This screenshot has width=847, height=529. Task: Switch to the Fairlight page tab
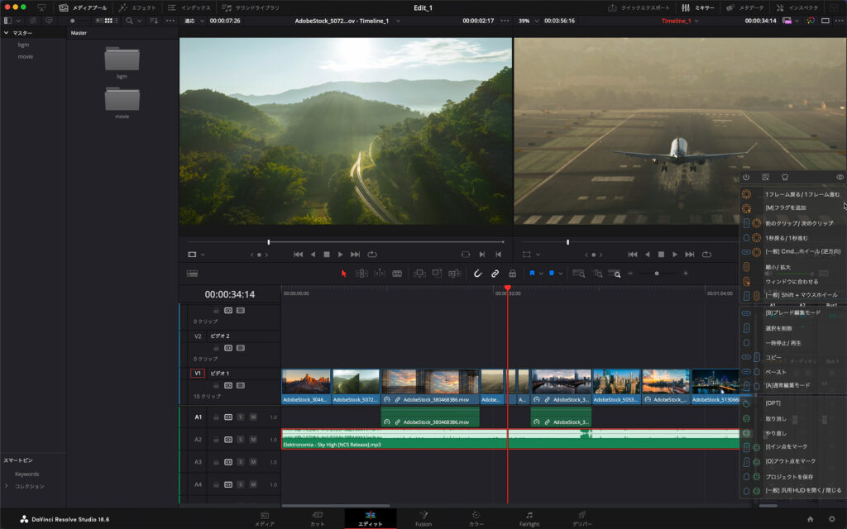[x=529, y=519]
